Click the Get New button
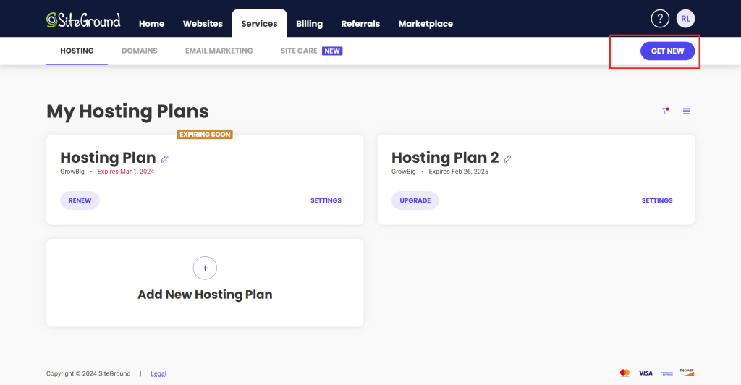Viewport: 741px width, 385px height. click(667, 51)
